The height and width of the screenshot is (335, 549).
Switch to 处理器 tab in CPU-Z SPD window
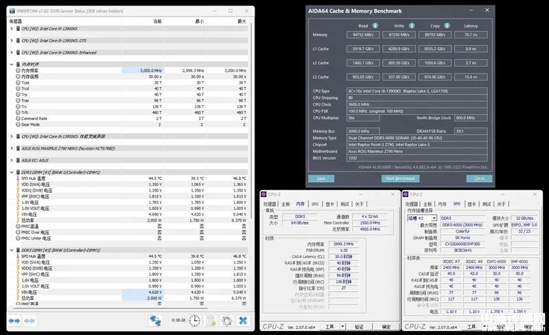(411, 204)
